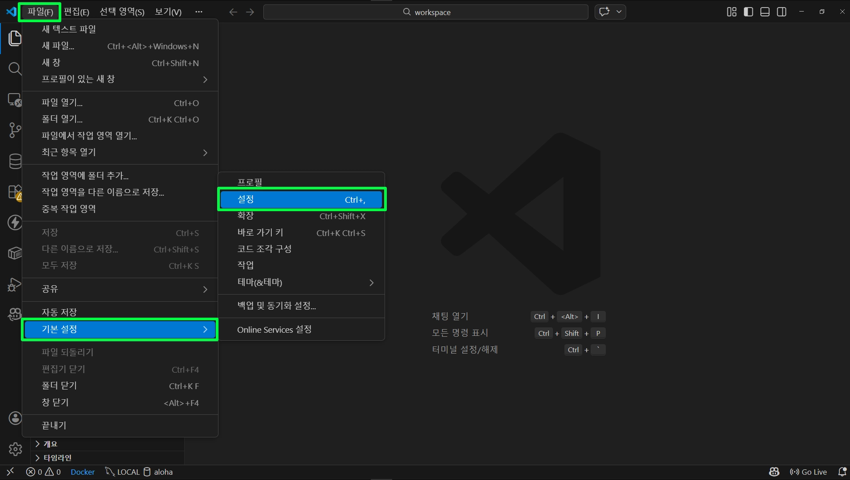Select 코드 조각 구성 submenu item
850x480 pixels.
coord(302,249)
